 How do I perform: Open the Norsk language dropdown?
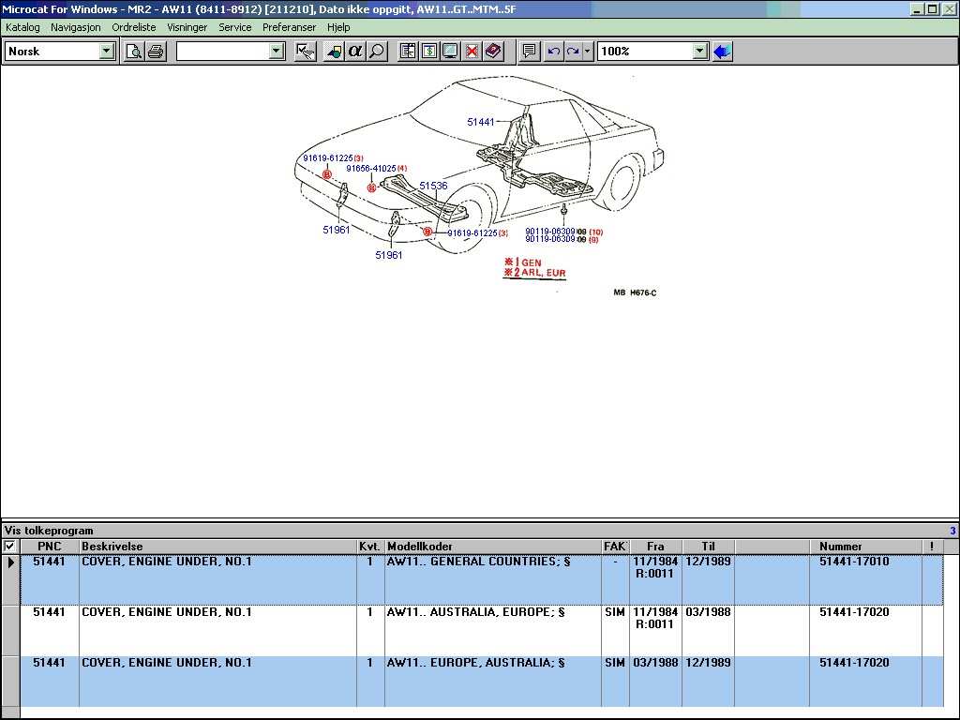pyautogui.click(x=107, y=52)
